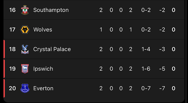Select Crystal Palace team name
Screen dimensions: 188x103
coord(52,49)
